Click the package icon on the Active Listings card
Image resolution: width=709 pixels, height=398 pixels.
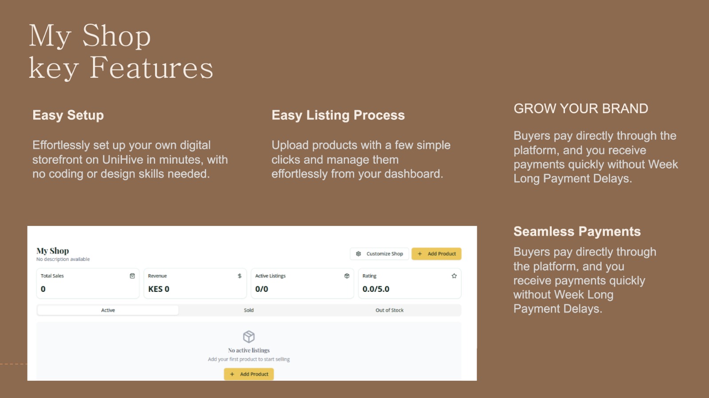pyautogui.click(x=347, y=276)
